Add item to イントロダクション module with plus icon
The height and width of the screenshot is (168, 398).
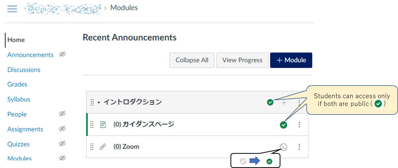point(284,102)
